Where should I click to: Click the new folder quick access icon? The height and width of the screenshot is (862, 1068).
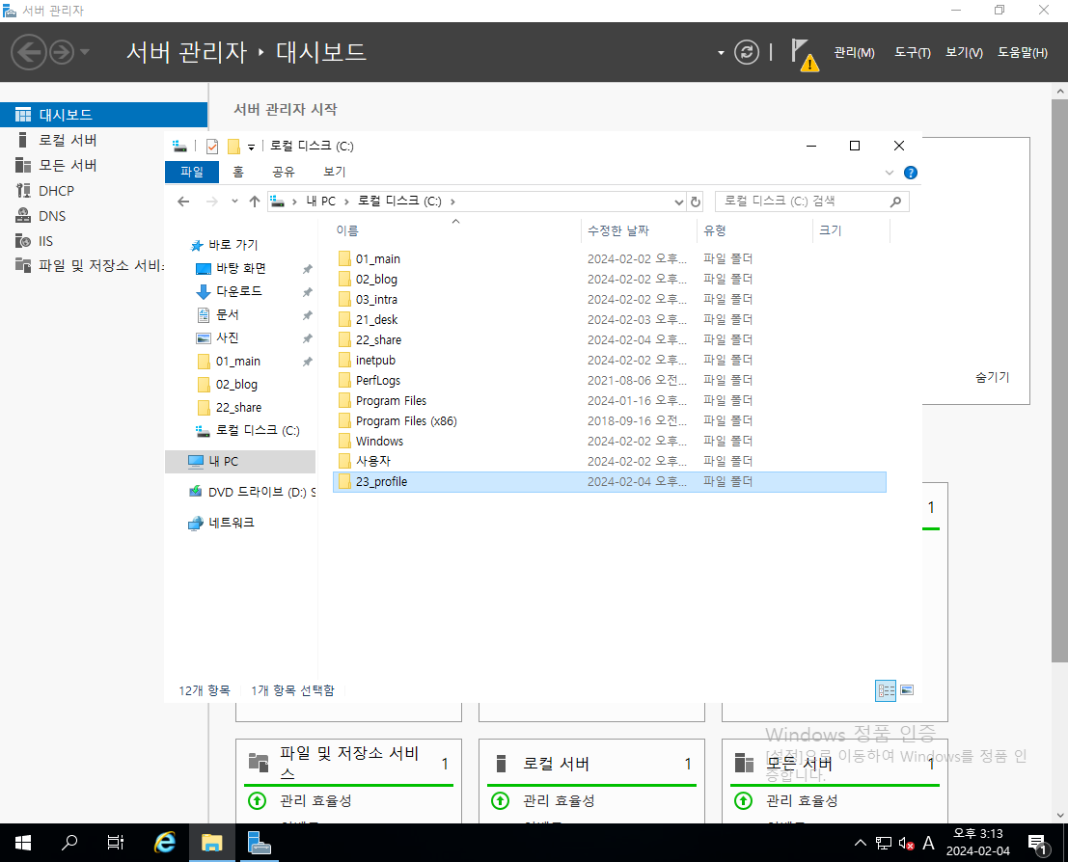(233, 147)
